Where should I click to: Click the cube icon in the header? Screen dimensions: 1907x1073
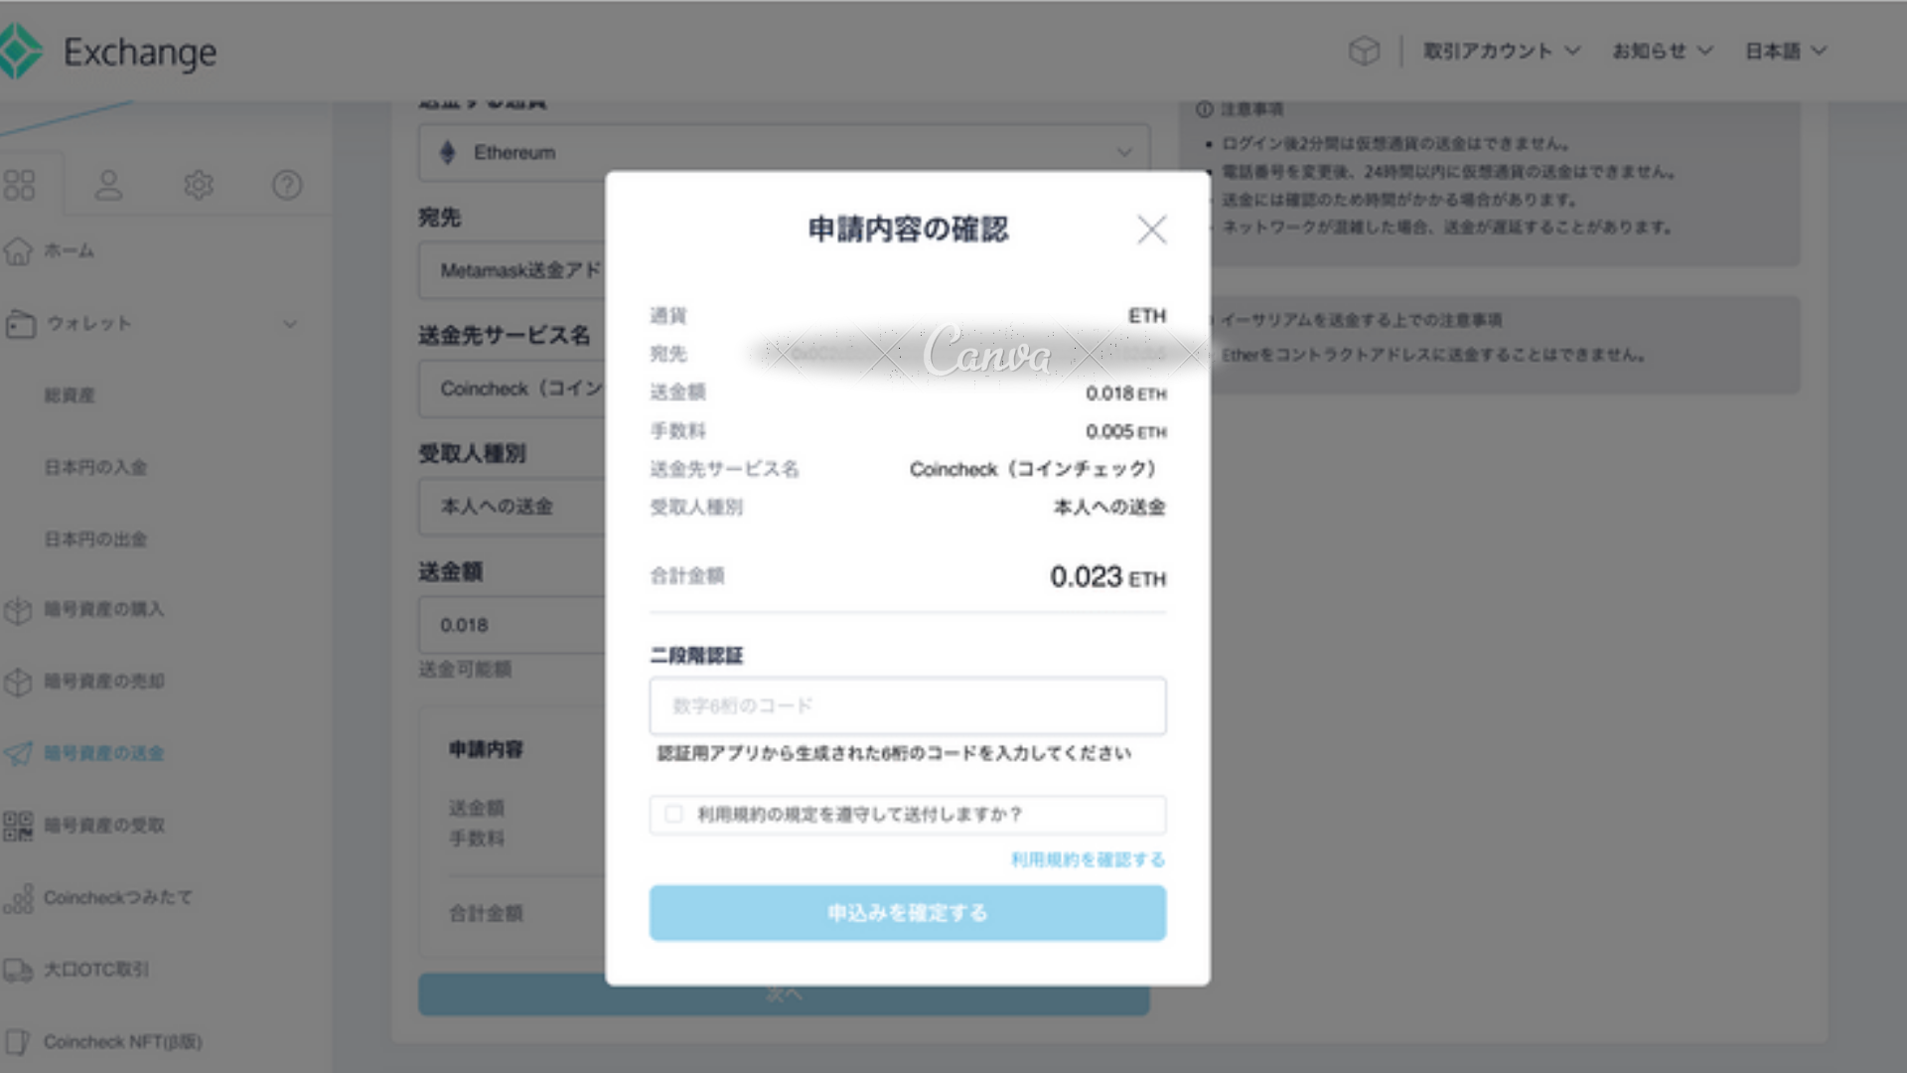(x=1365, y=51)
